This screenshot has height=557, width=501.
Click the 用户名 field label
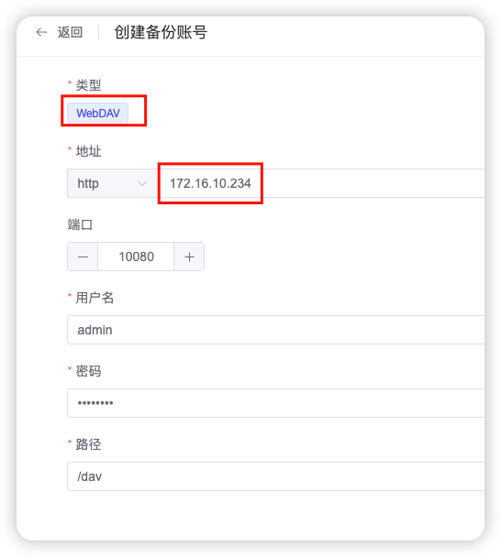95,298
